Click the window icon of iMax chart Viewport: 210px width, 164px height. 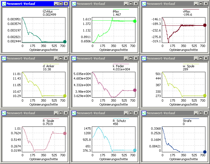pyautogui.click(x=74, y=4)
